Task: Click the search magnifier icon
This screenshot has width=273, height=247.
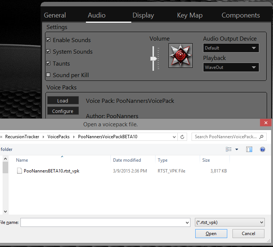Action: click(262, 137)
